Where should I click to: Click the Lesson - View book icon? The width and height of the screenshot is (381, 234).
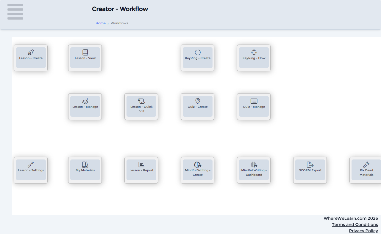pyautogui.click(x=85, y=53)
